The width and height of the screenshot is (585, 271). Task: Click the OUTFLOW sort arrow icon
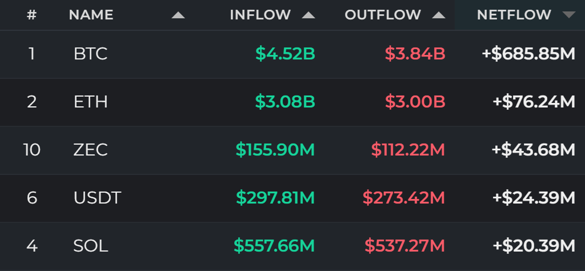[x=439, y=15]
